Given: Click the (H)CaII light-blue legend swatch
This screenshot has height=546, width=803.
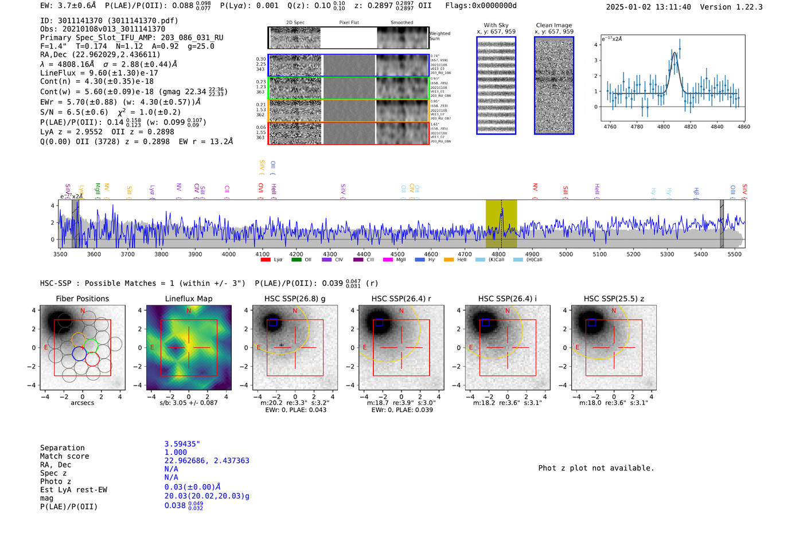Looking at the screenshot, I should pos(518,260).
